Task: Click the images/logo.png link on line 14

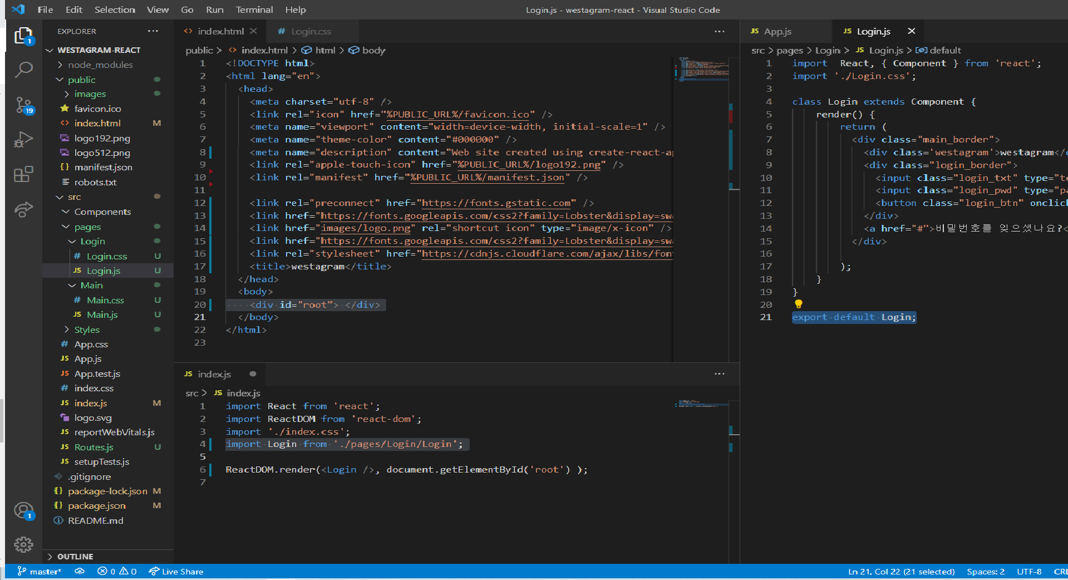Action: [x=366, y=228]
